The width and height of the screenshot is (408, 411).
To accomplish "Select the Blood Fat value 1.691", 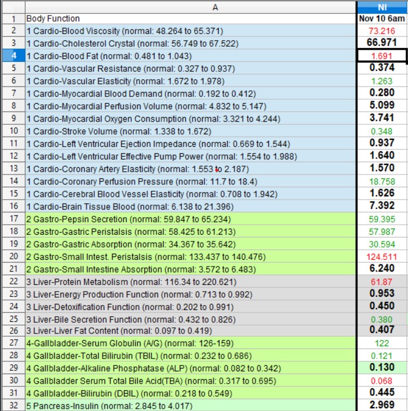I will [382, 56].
